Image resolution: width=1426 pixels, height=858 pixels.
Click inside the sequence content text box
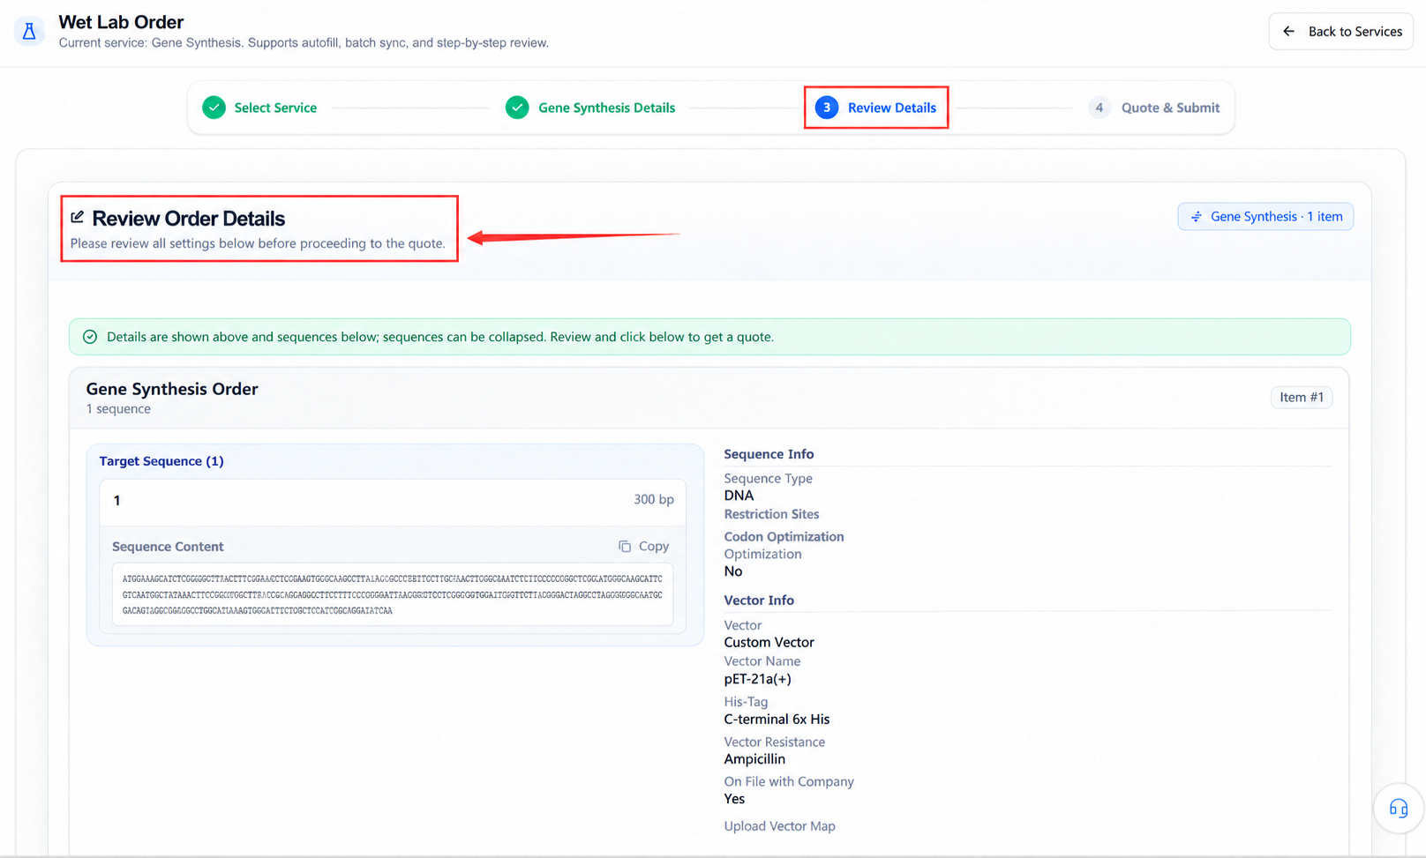393,594
